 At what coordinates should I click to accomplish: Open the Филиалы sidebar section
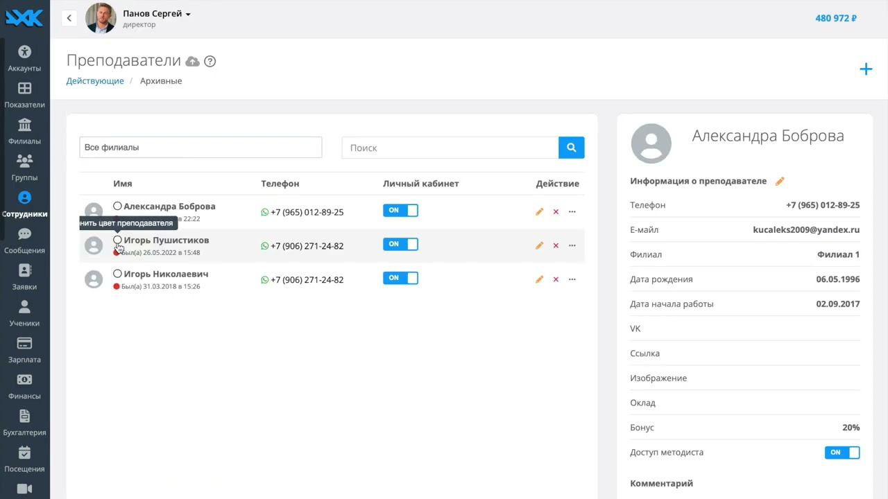[24, 132]
